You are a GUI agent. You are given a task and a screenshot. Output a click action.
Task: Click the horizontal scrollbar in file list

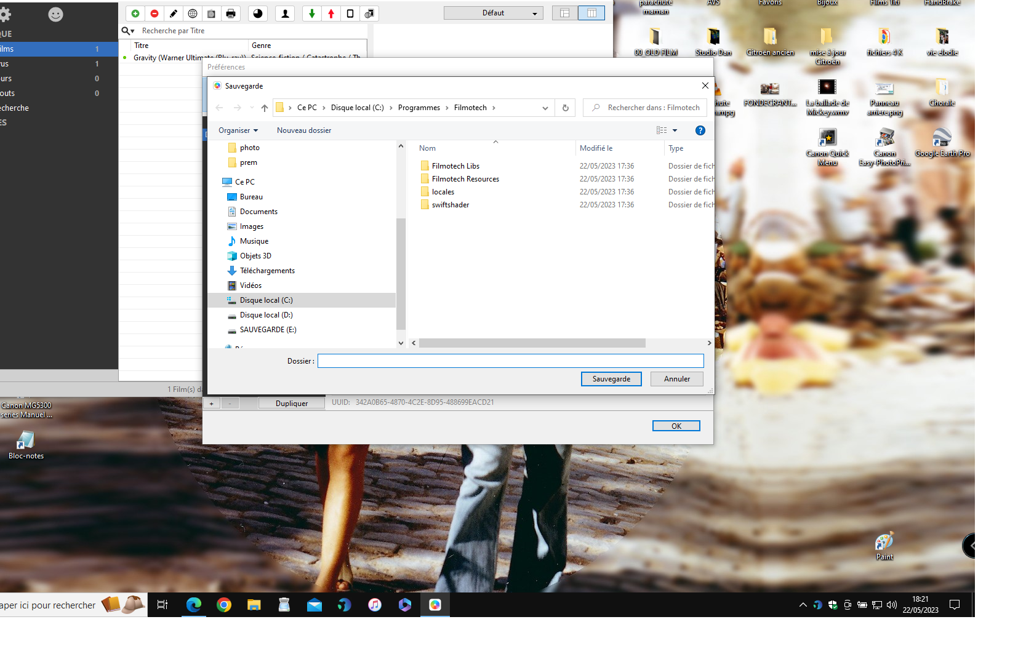pyautogui.click(x=532, y=343)
